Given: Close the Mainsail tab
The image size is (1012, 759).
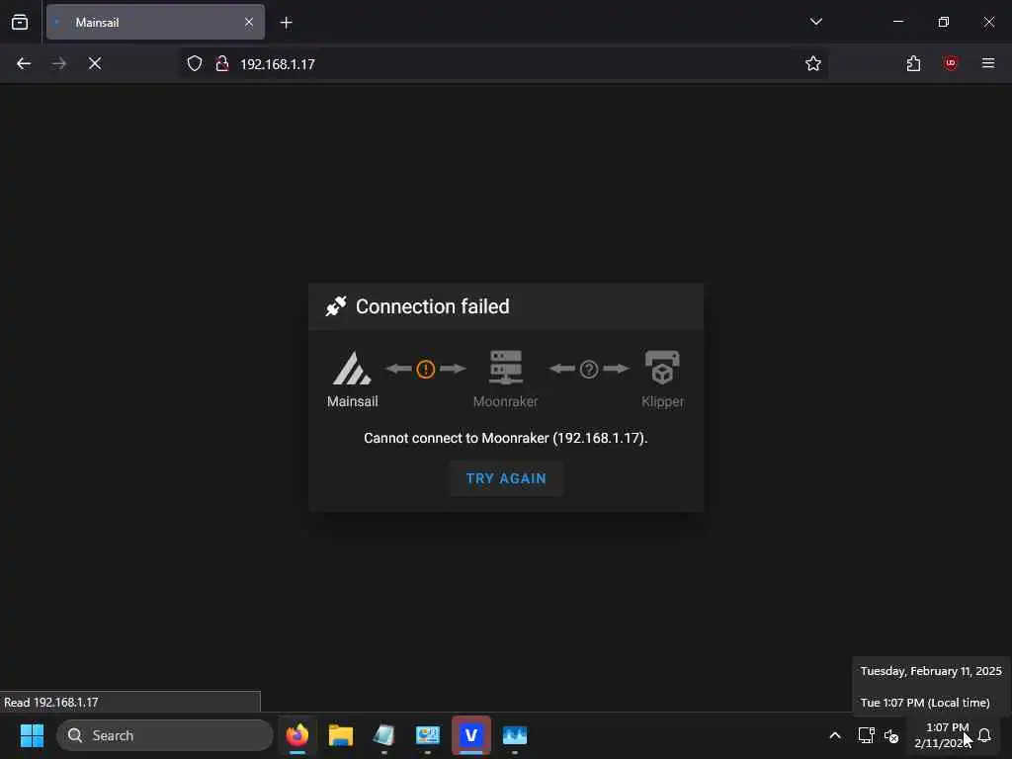Looking at the screenshot, I should (249, 22).
